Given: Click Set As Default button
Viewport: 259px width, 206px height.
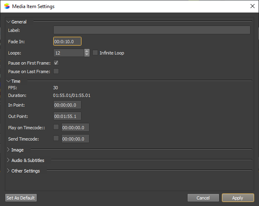Looking at the screenshot, I should [21, 198].
